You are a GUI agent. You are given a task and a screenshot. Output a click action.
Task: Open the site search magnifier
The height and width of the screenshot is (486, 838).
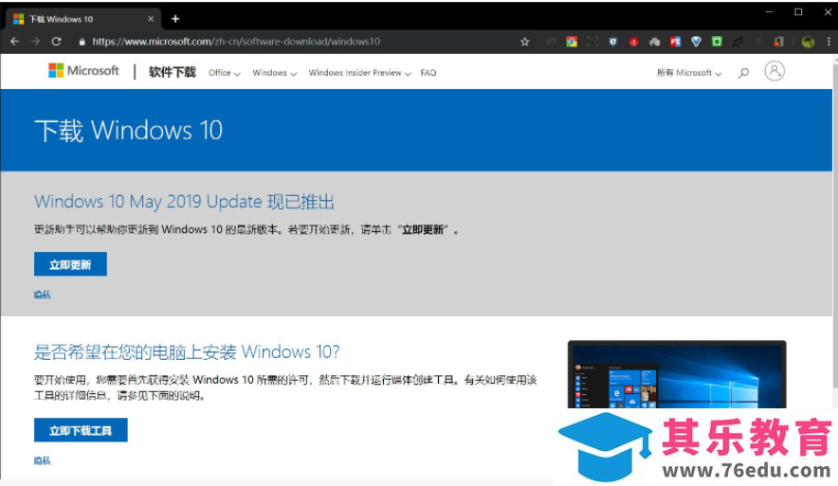tap(743, 73)
